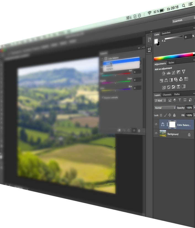The height and width of the screenshot is (228, 195).
Task: Toggle Preserve Luminosity checkbox
Action: pos(103,97)
